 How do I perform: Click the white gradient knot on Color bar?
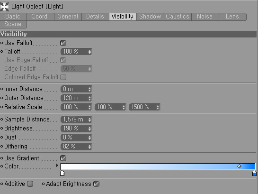pyautogui.click(x=62, y=173)
